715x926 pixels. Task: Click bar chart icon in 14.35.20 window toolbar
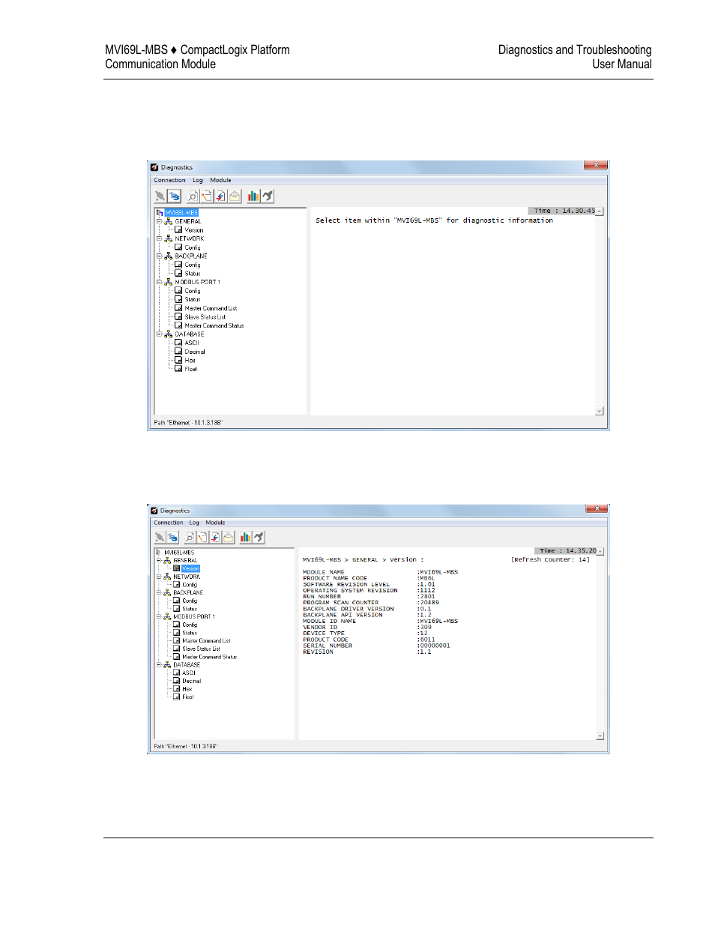pyautogui.click(x=245, y=537)
